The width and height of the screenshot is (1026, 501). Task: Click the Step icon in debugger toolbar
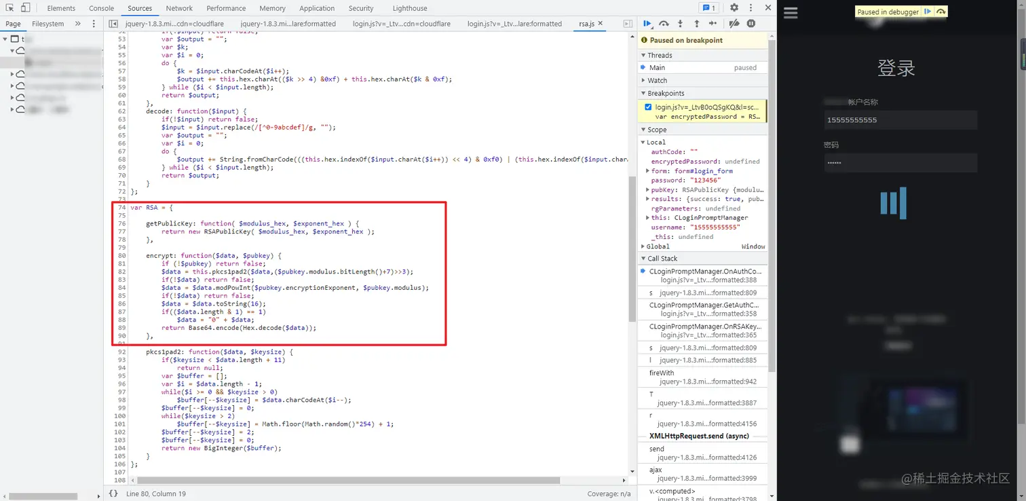point(712,24)
